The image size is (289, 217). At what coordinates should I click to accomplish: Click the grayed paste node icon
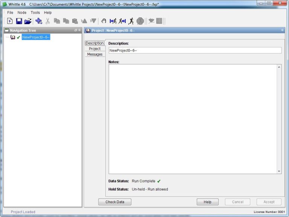point(75,21)
